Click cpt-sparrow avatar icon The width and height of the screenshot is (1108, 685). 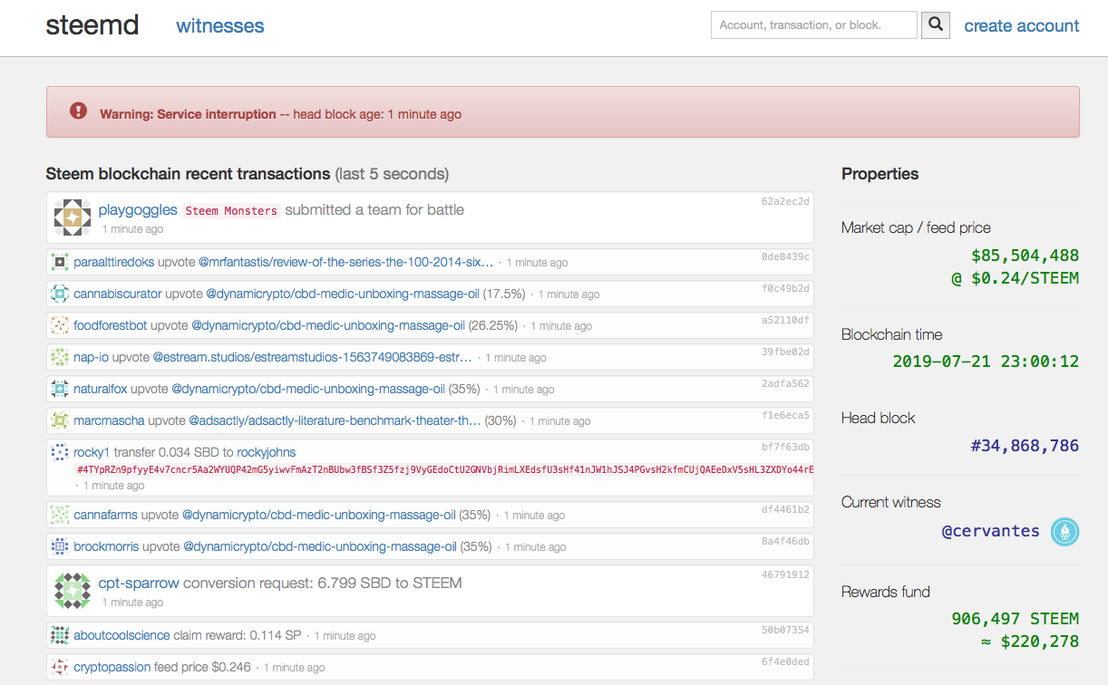pyautogui.click(x=73, y=591)
